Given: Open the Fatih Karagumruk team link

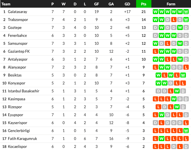Looking at the screenshot, I should click(22, 139).
